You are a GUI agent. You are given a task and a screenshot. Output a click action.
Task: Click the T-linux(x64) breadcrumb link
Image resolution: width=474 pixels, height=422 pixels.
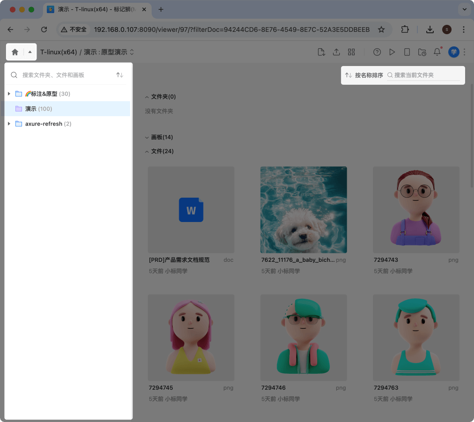(58, 52)
